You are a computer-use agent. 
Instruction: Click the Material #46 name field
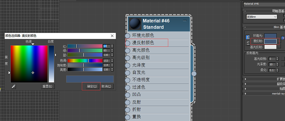(x=264, y=4)
